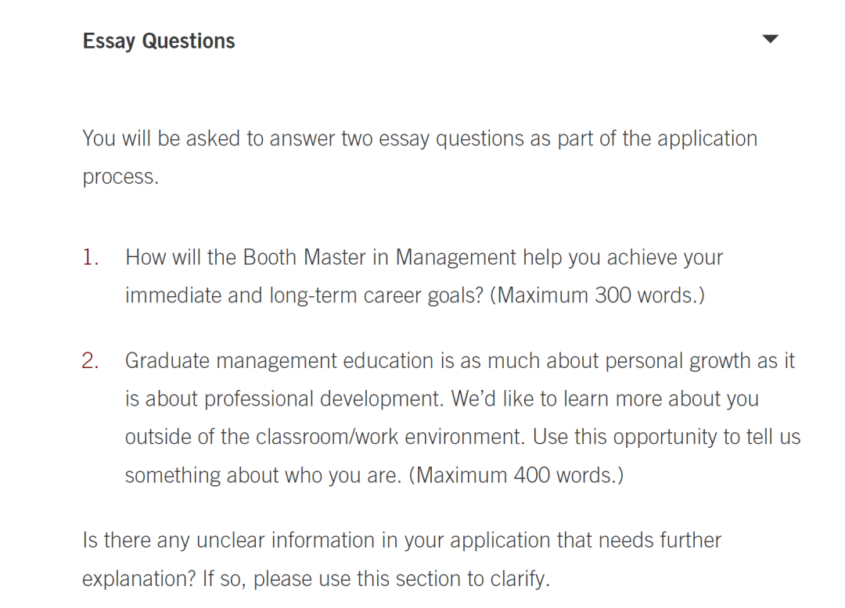Screen dimensions: 845x608
Task: Click the words 'Booth Master in Management'
Action: [x=380, y=257]
